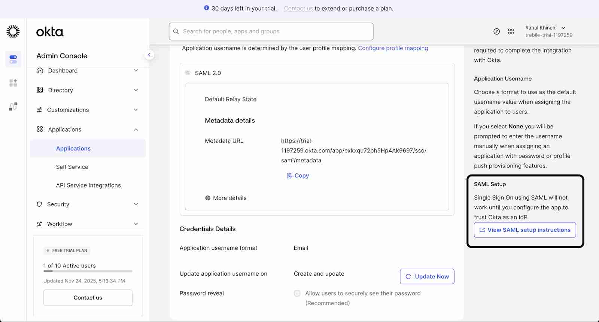Click the Contact us button in trial card
The width and height of the screenshot is (599, 322).
coord(88,298)
